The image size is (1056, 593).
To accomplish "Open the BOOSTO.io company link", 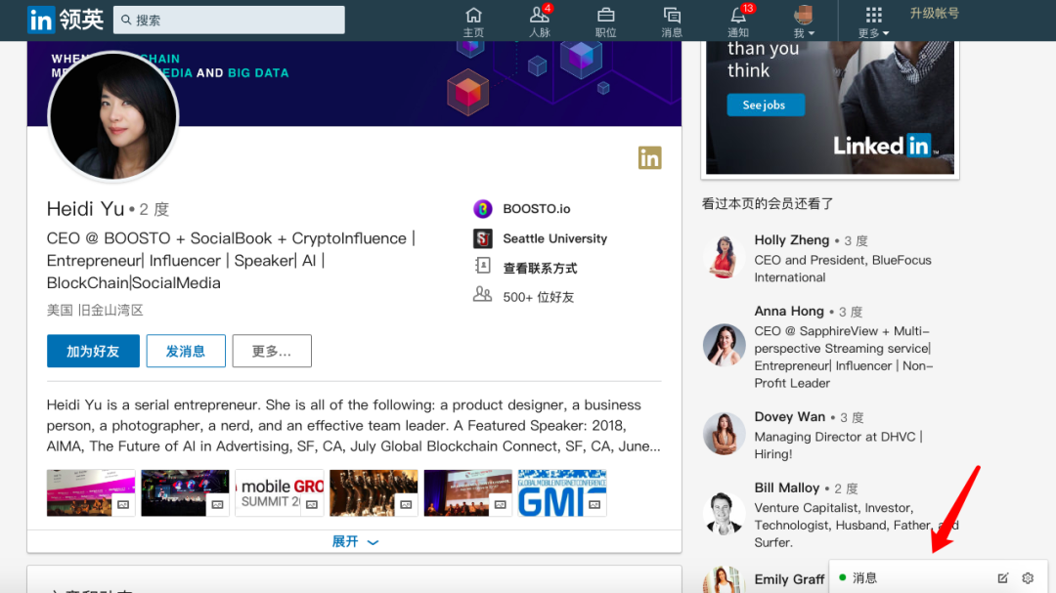I will (537, 209).
